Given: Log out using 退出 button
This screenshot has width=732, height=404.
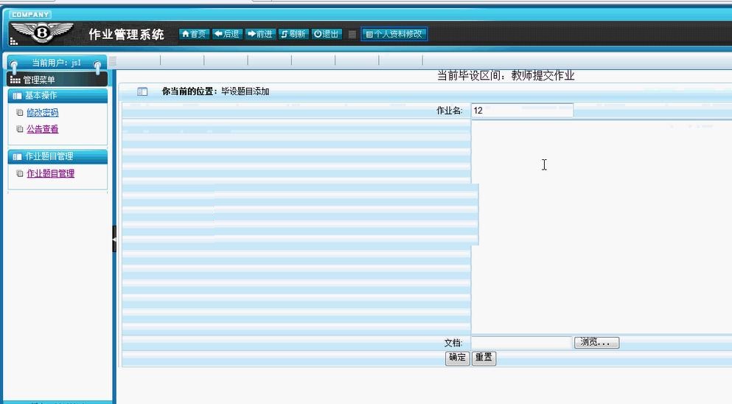Looking at the screenshot, I should pyautogui.click(x=327, y=34).
